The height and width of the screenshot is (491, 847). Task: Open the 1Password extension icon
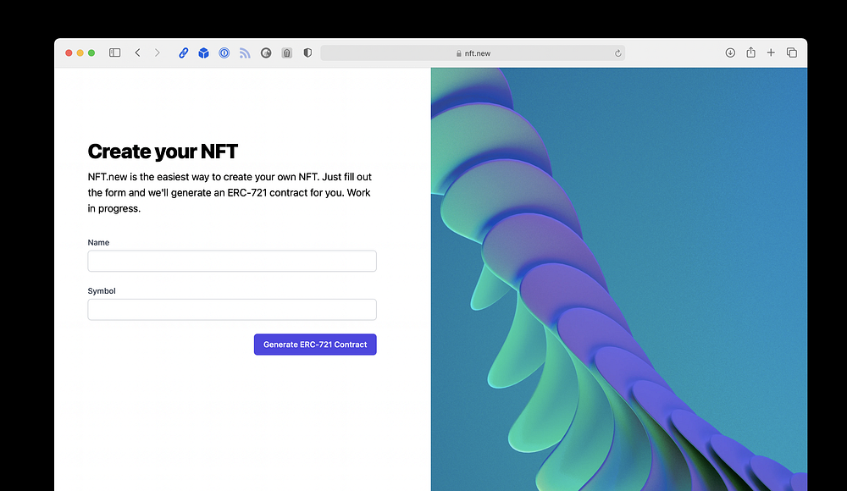pos(224,53)
